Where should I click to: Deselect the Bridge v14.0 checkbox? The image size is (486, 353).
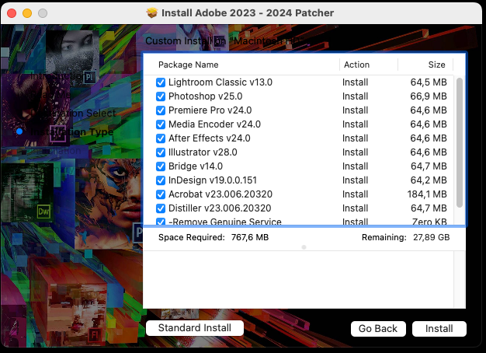[161, 166]
